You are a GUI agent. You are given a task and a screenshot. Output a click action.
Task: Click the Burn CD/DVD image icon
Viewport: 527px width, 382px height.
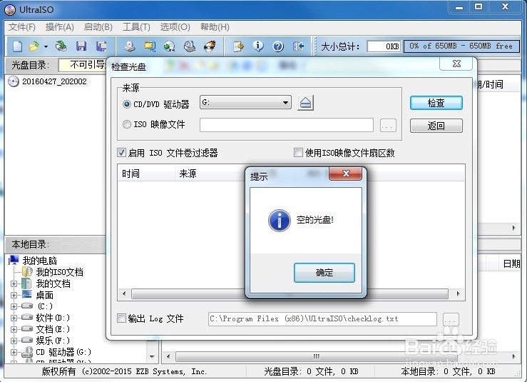coord(210,46)
